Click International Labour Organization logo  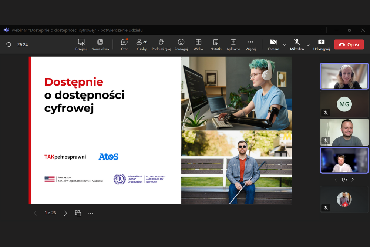pos(139,179)
